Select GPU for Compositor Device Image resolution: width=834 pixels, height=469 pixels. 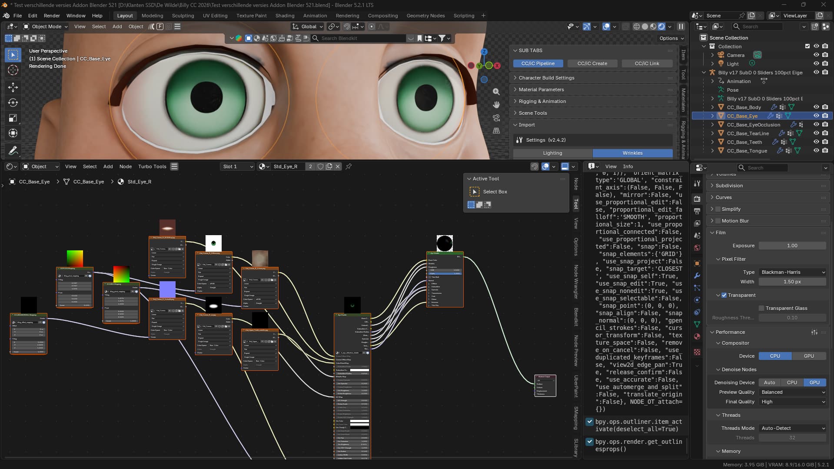tap(809, 356)
